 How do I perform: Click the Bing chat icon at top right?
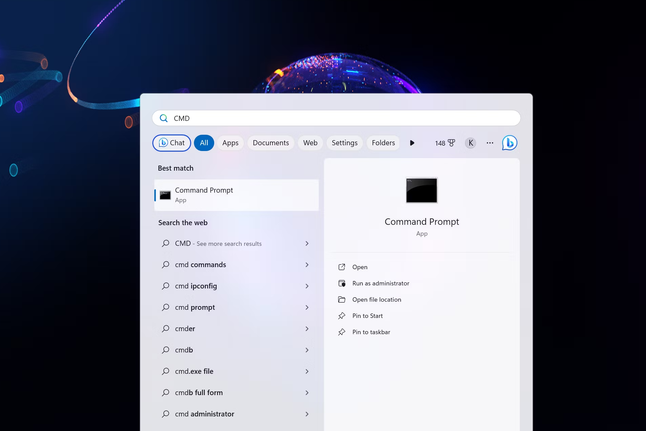pyautogui.click(x=509, y=143)
